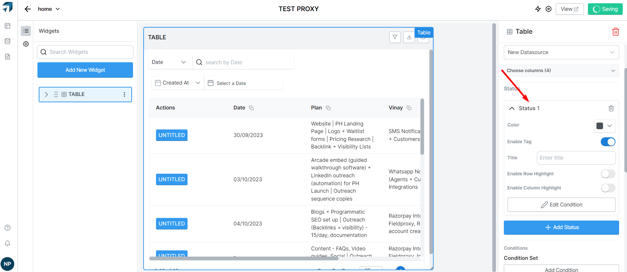Delete the Table widget with red trash icon
The width and height of the screenshot is (627, 272).
(616, 31)
